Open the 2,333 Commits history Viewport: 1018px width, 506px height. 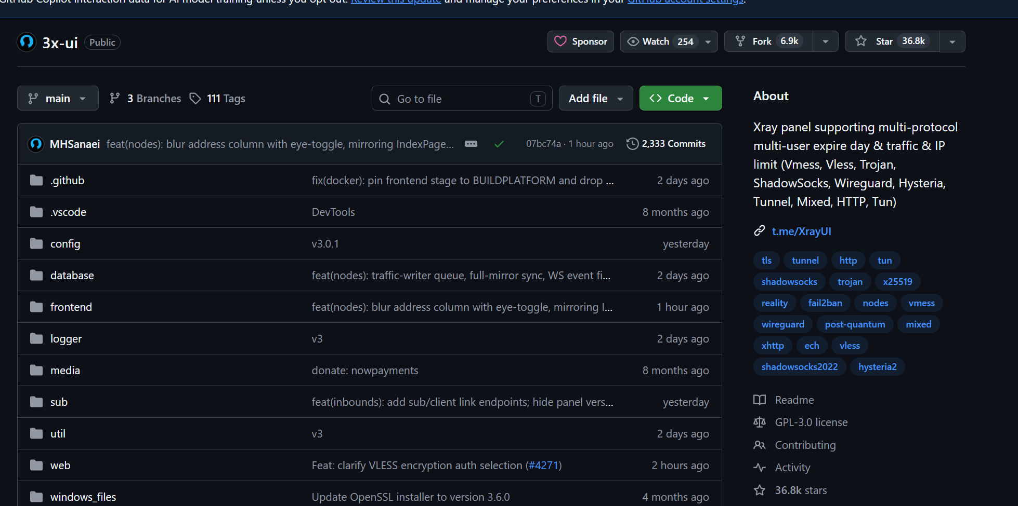click(x=666, y=144)
